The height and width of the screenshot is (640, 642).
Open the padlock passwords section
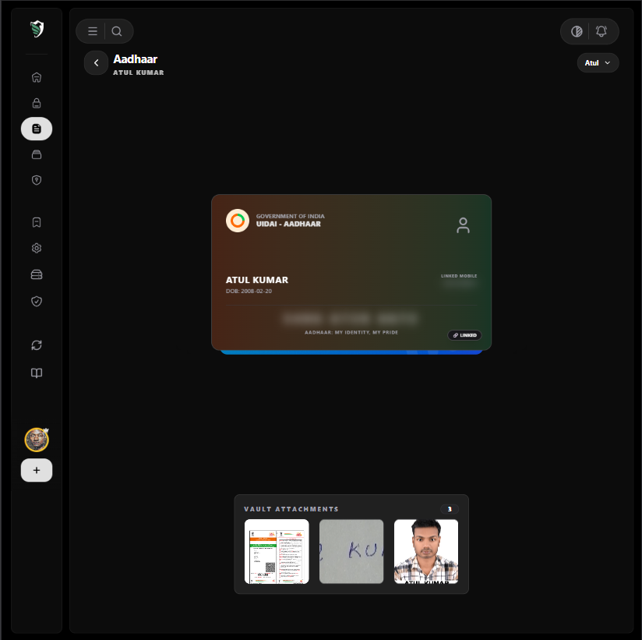point(37,103)
